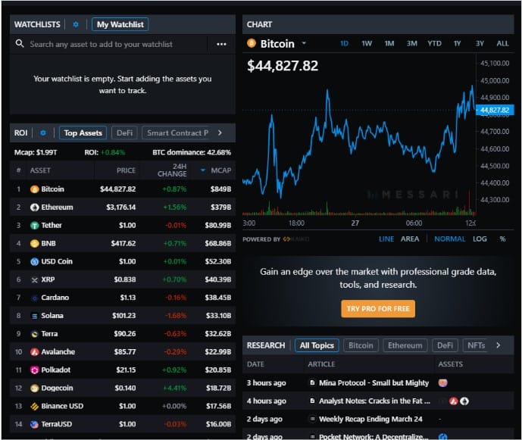Image resolution: width=522 pixels, height=440 pixels.
Task: Select 3M chart timeframe
Action: tap(412, 44)
